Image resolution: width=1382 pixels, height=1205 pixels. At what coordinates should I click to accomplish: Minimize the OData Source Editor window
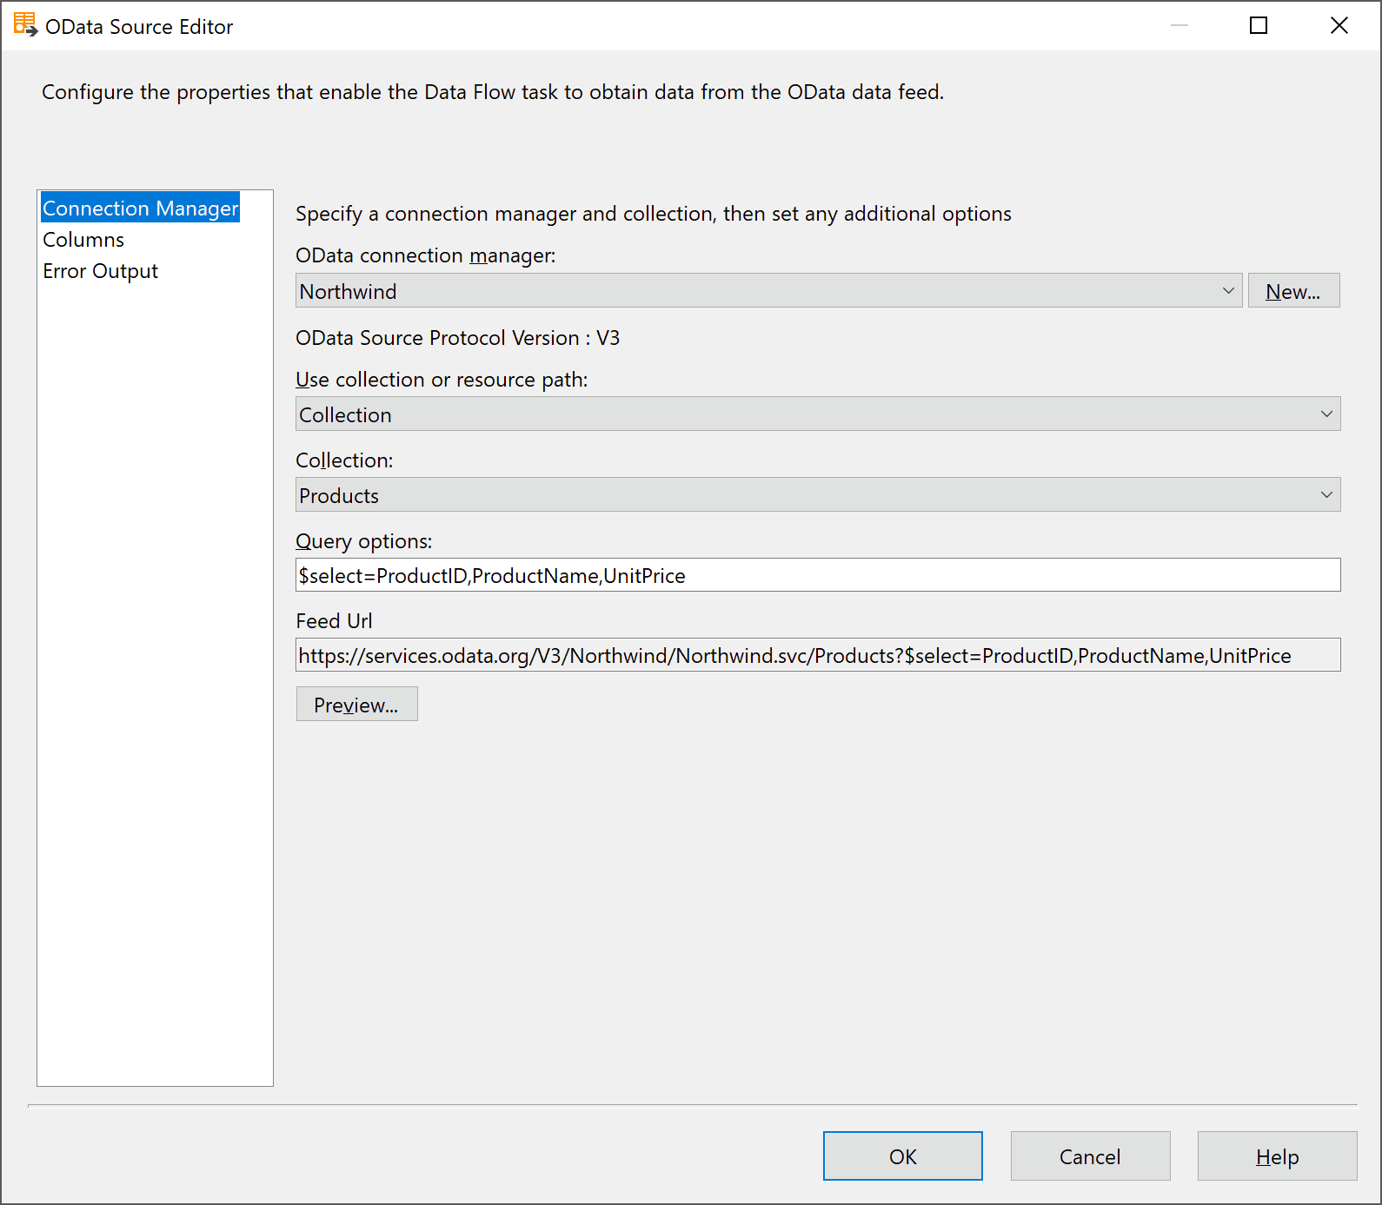1179,26
